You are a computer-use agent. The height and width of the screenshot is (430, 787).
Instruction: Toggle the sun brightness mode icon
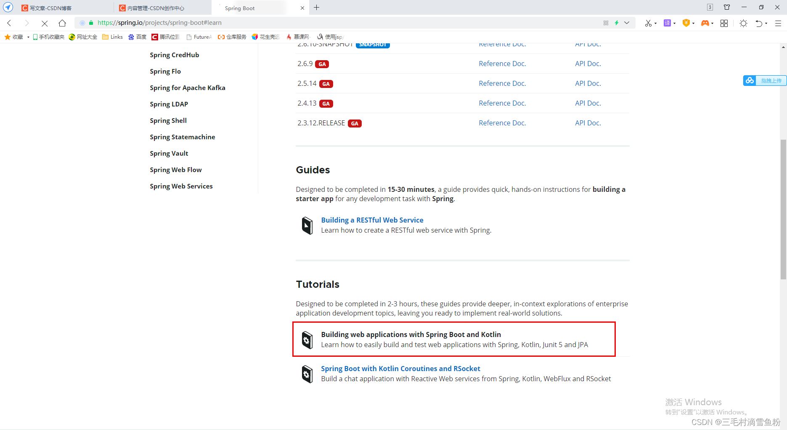pos(743,23)
